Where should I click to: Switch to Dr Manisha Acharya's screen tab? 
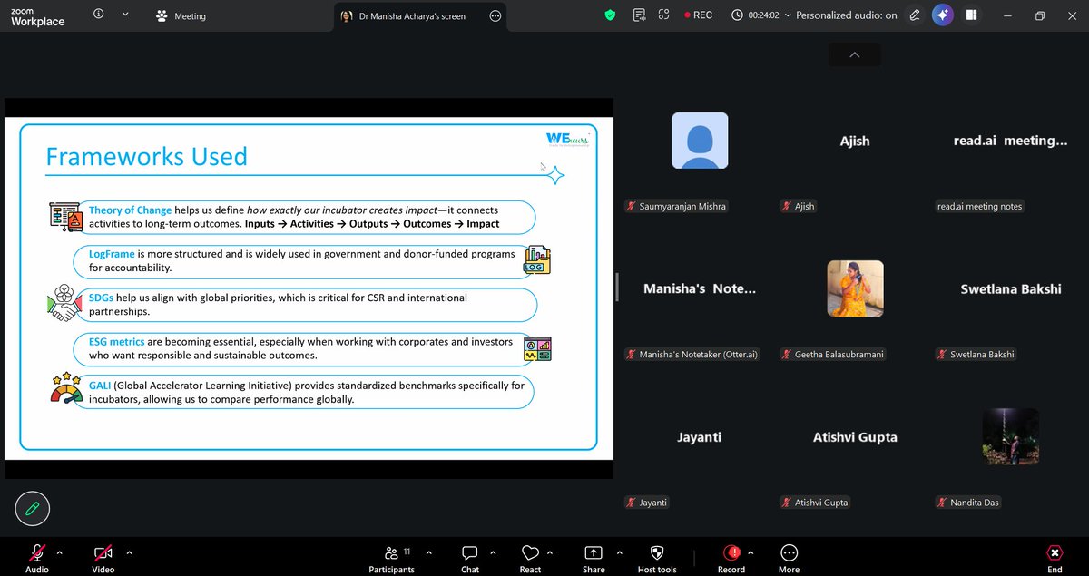(413, 15)
